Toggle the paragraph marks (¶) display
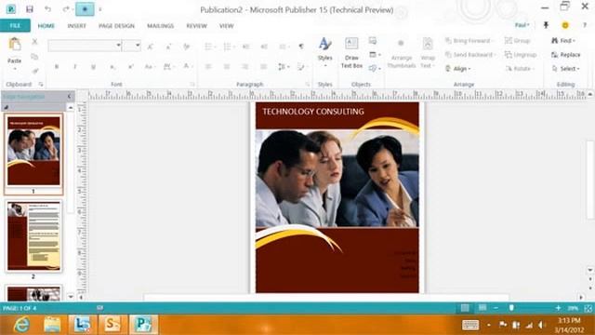595x335 pixels. (x=301, y=47)
